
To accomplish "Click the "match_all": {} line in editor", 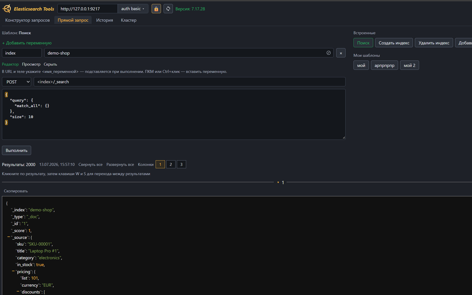I will point(32,106).
